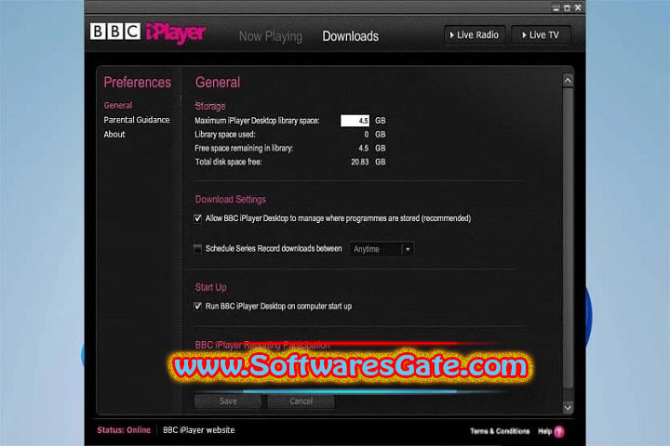Image resolution: width=670 pixels, height=446 pixels.
Task: Click the scroll down arrow
Action: pyautogui.click(x=568, y=407)
